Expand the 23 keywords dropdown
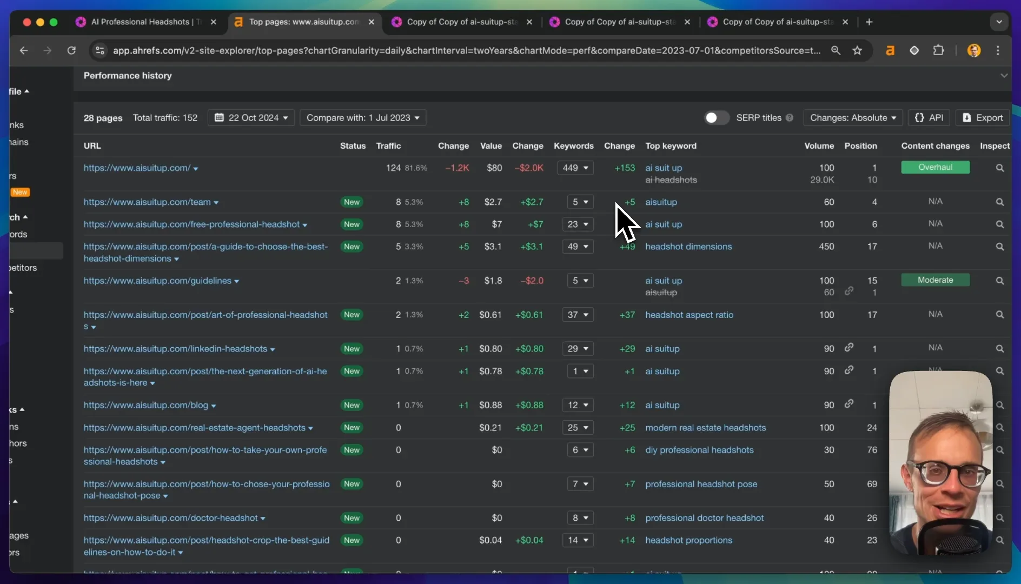Screen dimensions: 1021x584 [578, 224]
